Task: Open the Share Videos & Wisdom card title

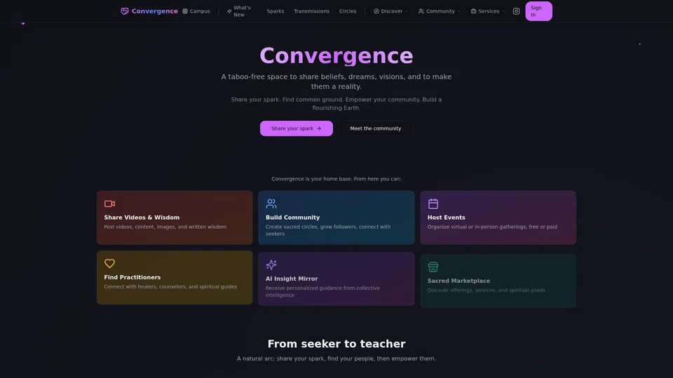Action: click(x=142, y=217)
